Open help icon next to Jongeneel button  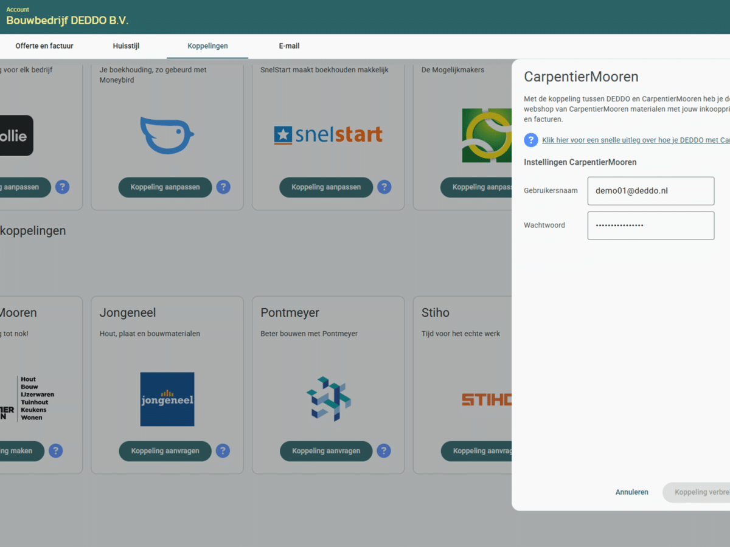[223, 451]
